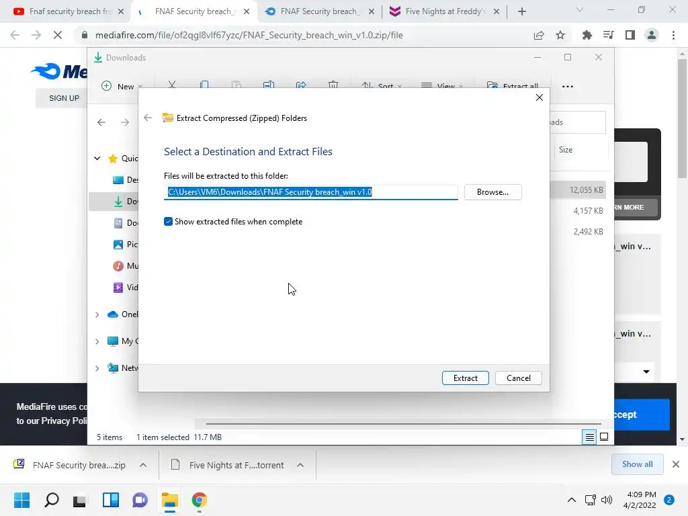This screenshot has width=688, height=516.
Task: Select Music in the navigation pane
Action: pos(126,266)
